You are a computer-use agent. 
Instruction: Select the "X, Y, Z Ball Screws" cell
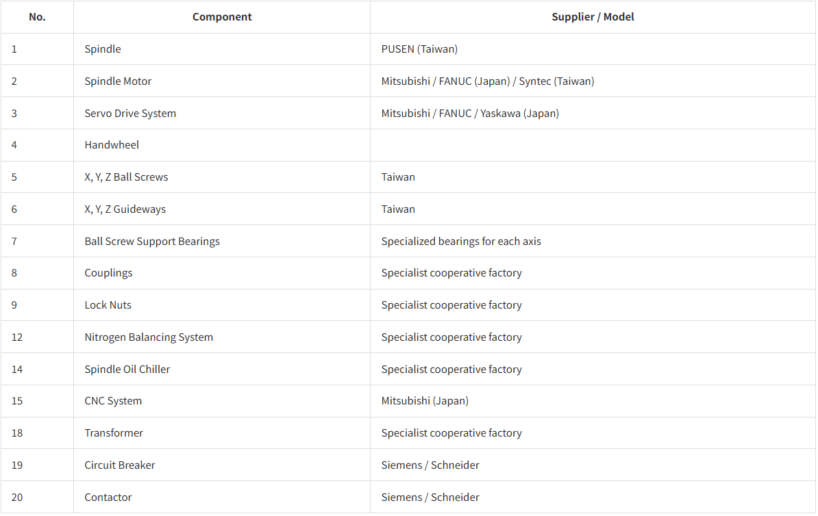click(126, 177)
